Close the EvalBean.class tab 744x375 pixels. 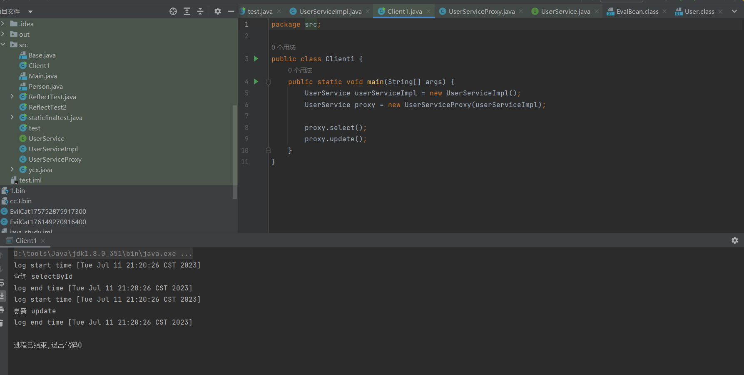pyautogui.click(x=664, y=11)
